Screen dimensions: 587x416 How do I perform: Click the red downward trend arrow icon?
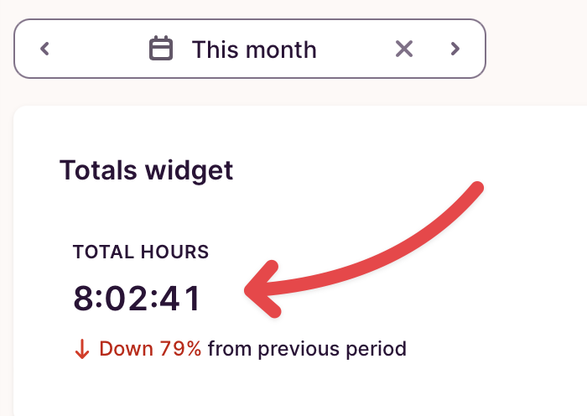(82, 350)
